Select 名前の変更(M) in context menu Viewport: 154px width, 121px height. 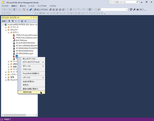tap(31, 82)
